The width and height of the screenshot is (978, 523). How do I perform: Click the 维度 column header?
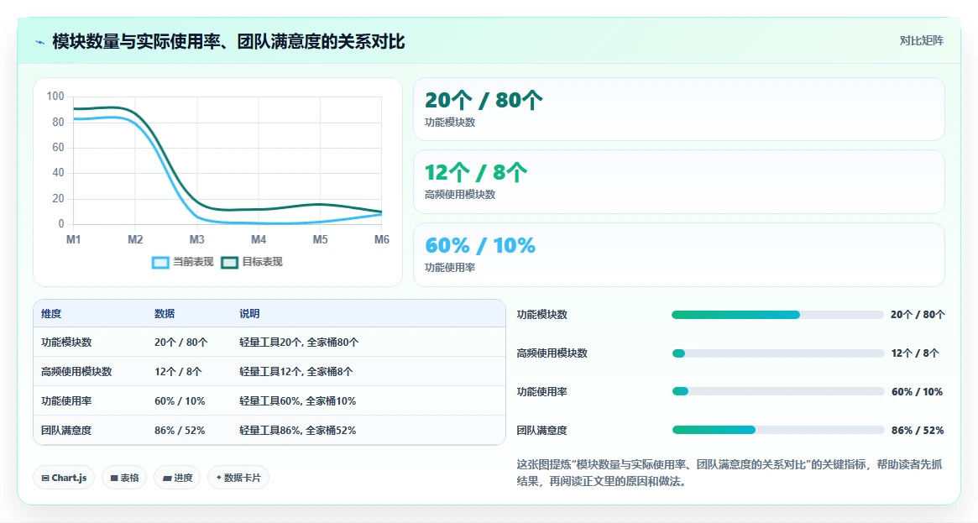pos(51,314)
